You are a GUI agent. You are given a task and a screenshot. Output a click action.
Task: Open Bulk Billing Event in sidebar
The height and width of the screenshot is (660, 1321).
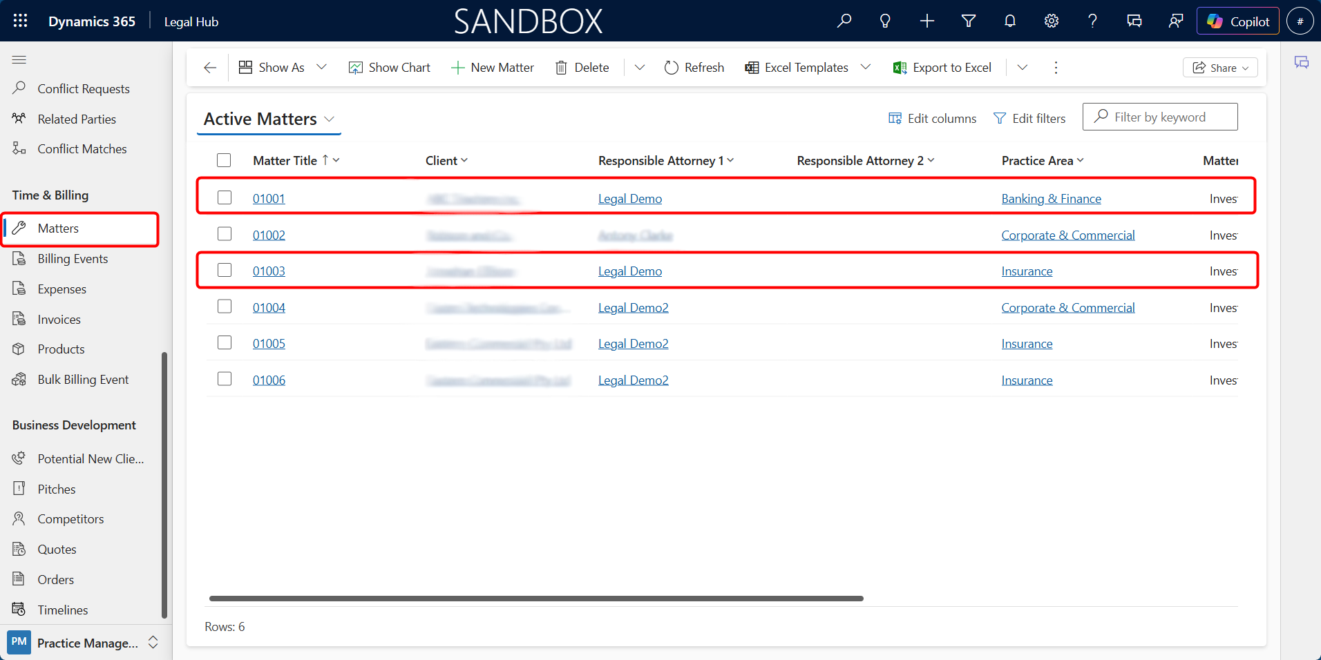[83, 380]
